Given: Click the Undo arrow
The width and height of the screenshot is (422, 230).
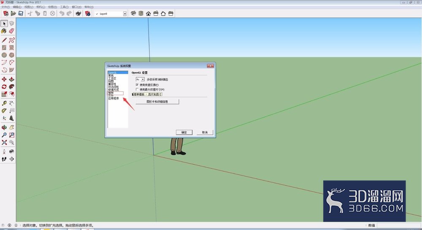Looking at the screenshot, I should tap(62, 13).
